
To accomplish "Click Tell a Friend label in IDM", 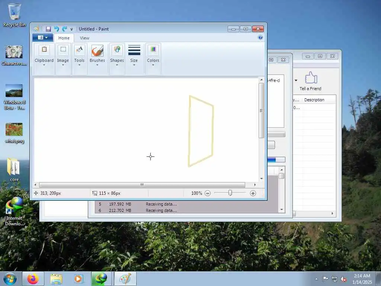I will coord(310,89).
